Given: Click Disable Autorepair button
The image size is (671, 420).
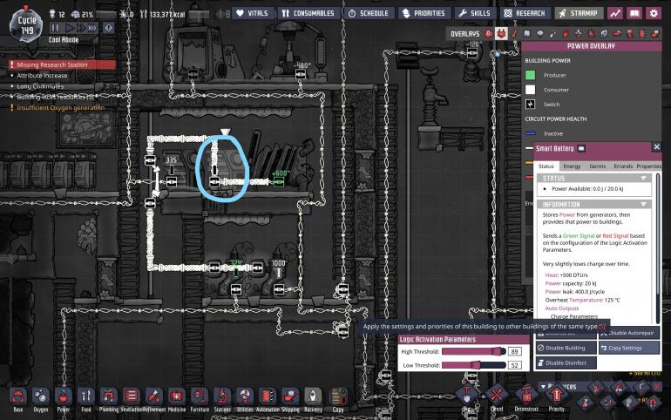Looking at the screenshot, I should [629, 333].
